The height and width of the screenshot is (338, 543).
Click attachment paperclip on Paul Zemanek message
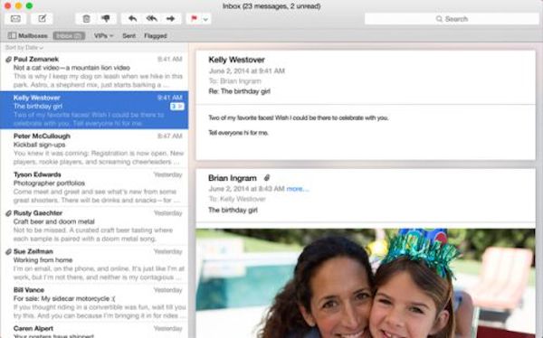tap(8, 60)
